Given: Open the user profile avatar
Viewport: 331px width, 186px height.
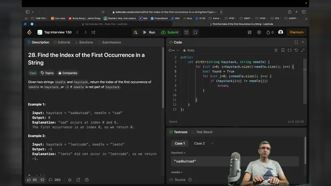Looking at the screenshot, I should click(280, 32).
